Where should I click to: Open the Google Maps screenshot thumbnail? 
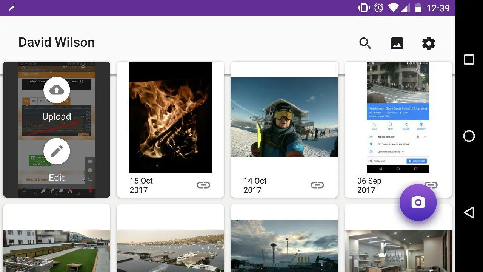coord(398,117)
